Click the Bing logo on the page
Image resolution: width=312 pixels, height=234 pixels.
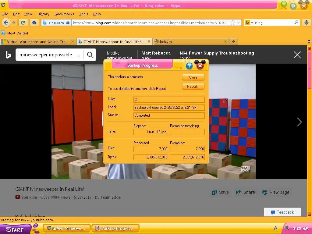click(x=8, y=55)
